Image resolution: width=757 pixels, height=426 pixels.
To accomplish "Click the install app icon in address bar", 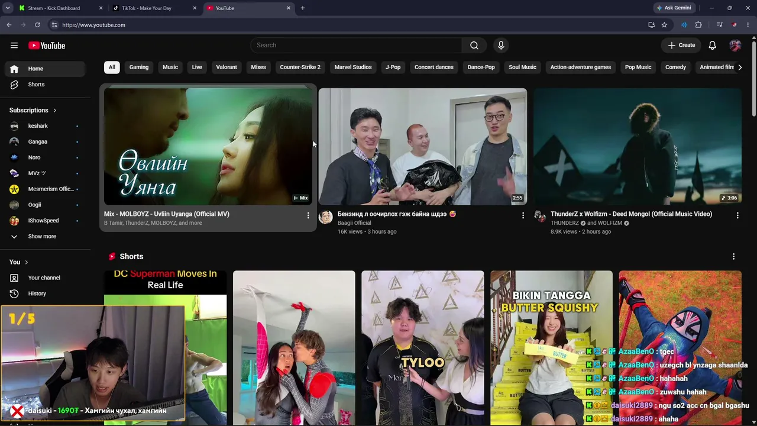I will pyautogui.click(x=651, y=25).
